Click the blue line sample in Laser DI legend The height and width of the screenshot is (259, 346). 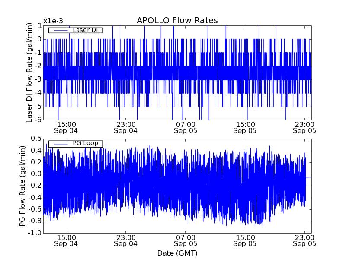pyautogui.click(x=60, y=30)
